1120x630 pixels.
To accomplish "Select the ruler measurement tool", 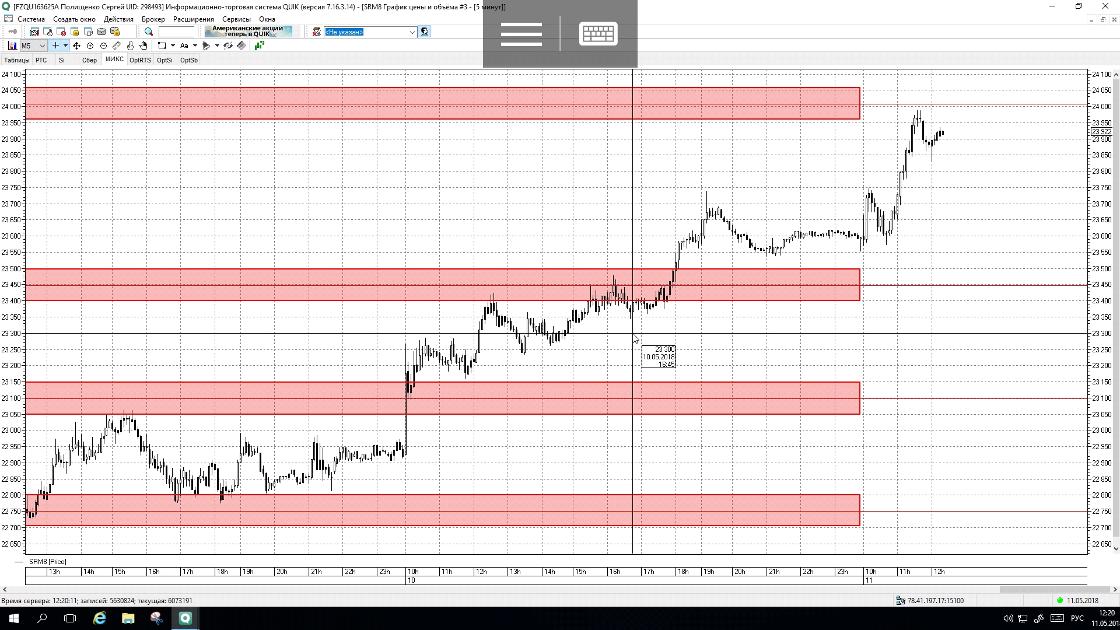I will coord(117,45).
